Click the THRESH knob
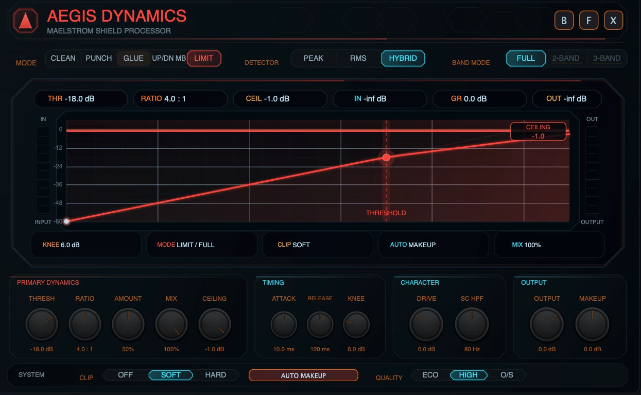Viewport: 641px width, 395px height. coord(42,324)
